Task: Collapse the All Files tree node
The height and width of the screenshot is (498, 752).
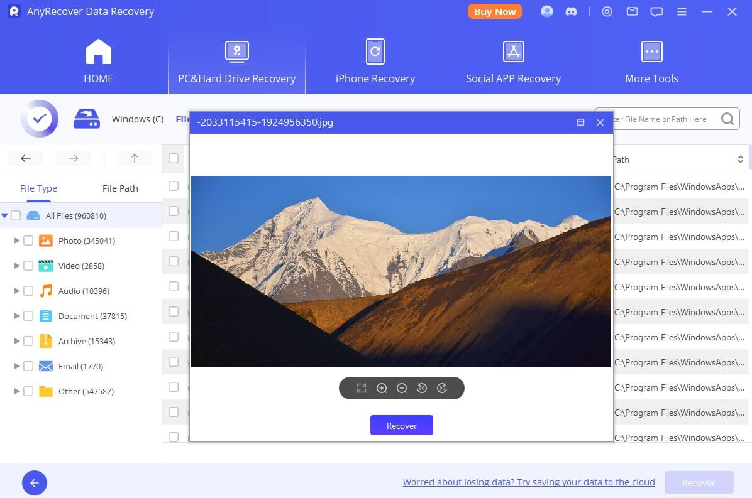Action: point(5,215)
